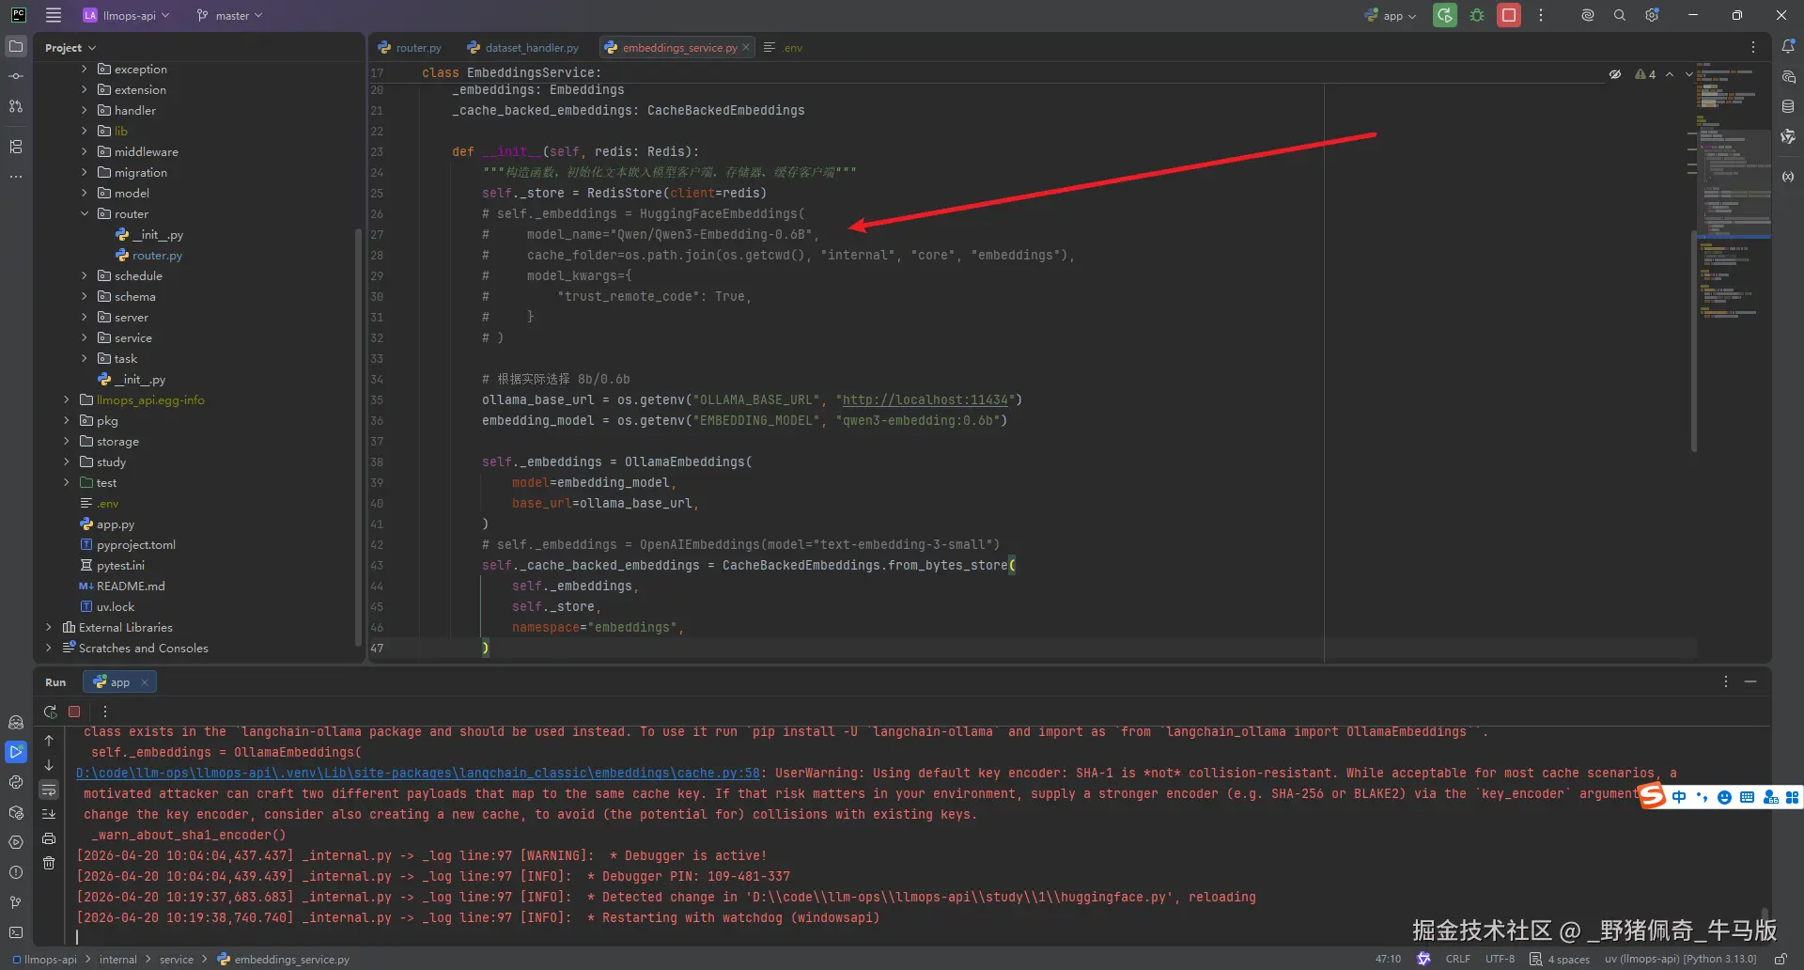The image size is (1804, 970).
Task: Open IDE settings gear icon
Action: click(1652, 15)
